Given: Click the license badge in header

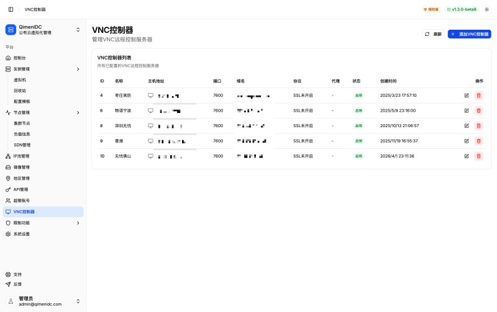Looking at the screenshot, I should pos(431,9).
